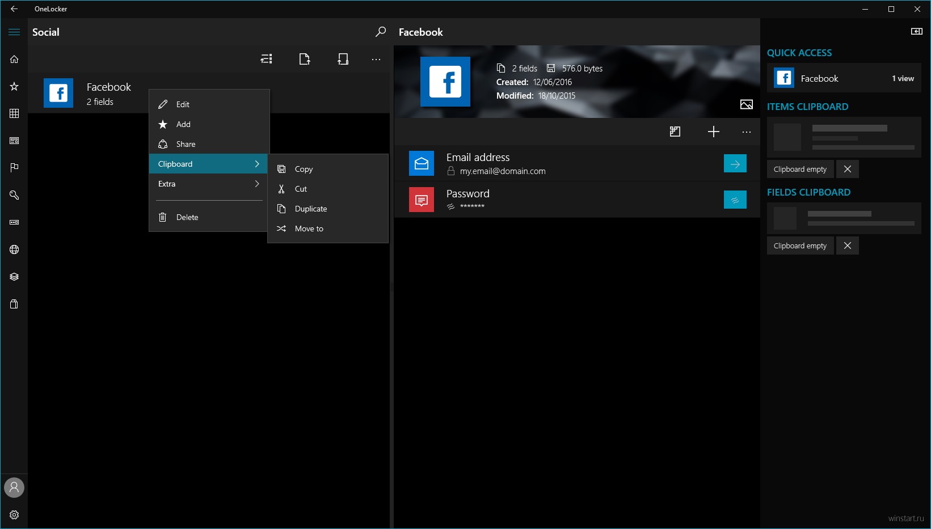Image resolution: width=931 pixels, height=529 pixels.
Task: Change header background image icon
Action: coord(747,104)
